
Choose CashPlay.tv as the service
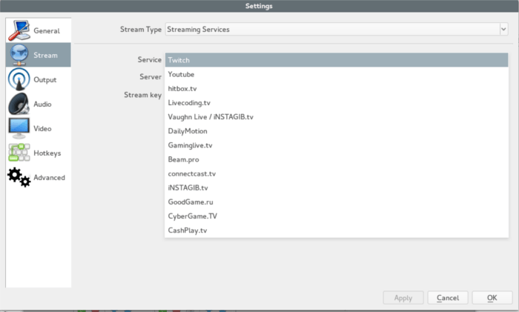(x=337, y=230)
